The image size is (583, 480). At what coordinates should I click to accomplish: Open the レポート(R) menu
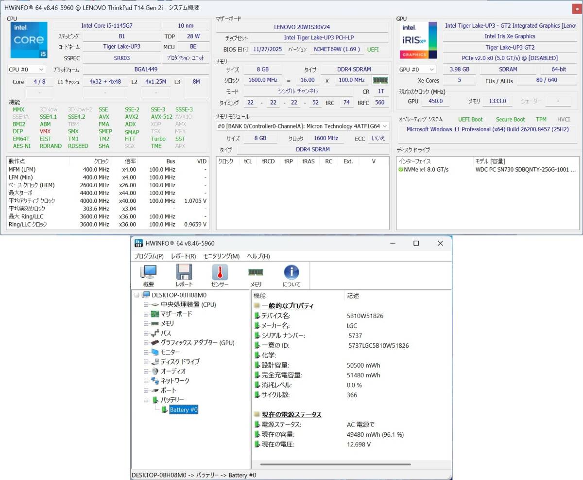pyautogui.click(x=183, y=256)
